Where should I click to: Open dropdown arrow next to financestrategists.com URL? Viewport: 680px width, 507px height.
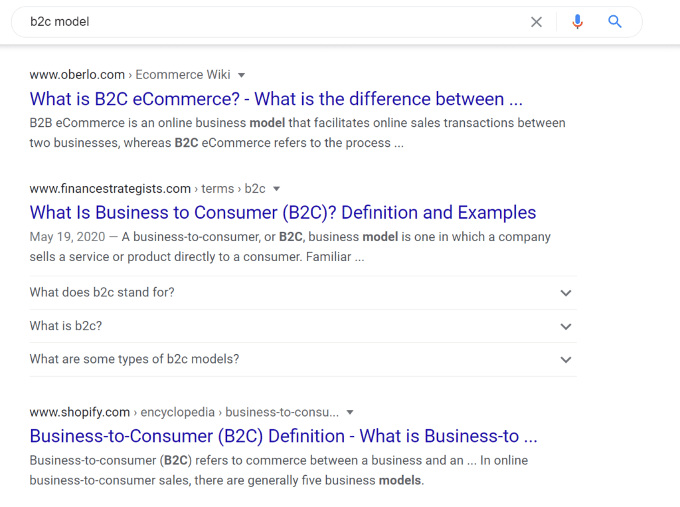pos(276,189)
